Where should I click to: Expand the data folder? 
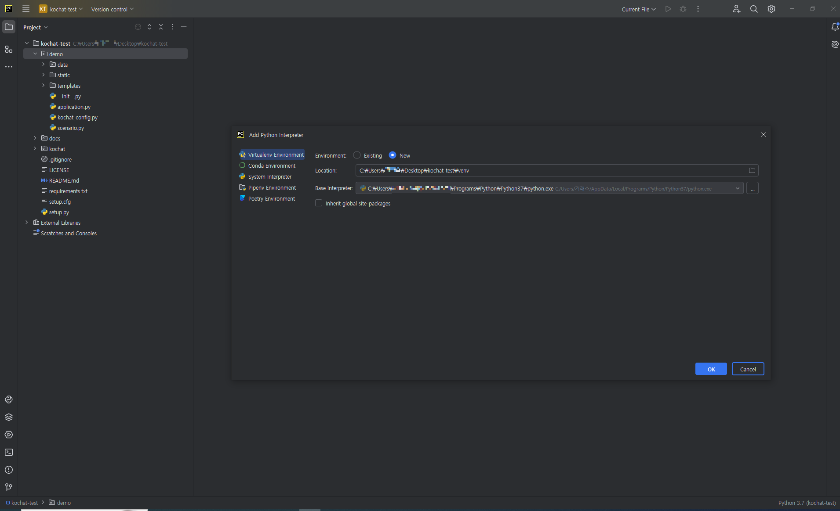pos(44,64)
